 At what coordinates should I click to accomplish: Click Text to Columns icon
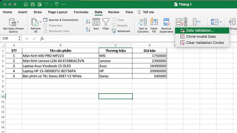143,22
